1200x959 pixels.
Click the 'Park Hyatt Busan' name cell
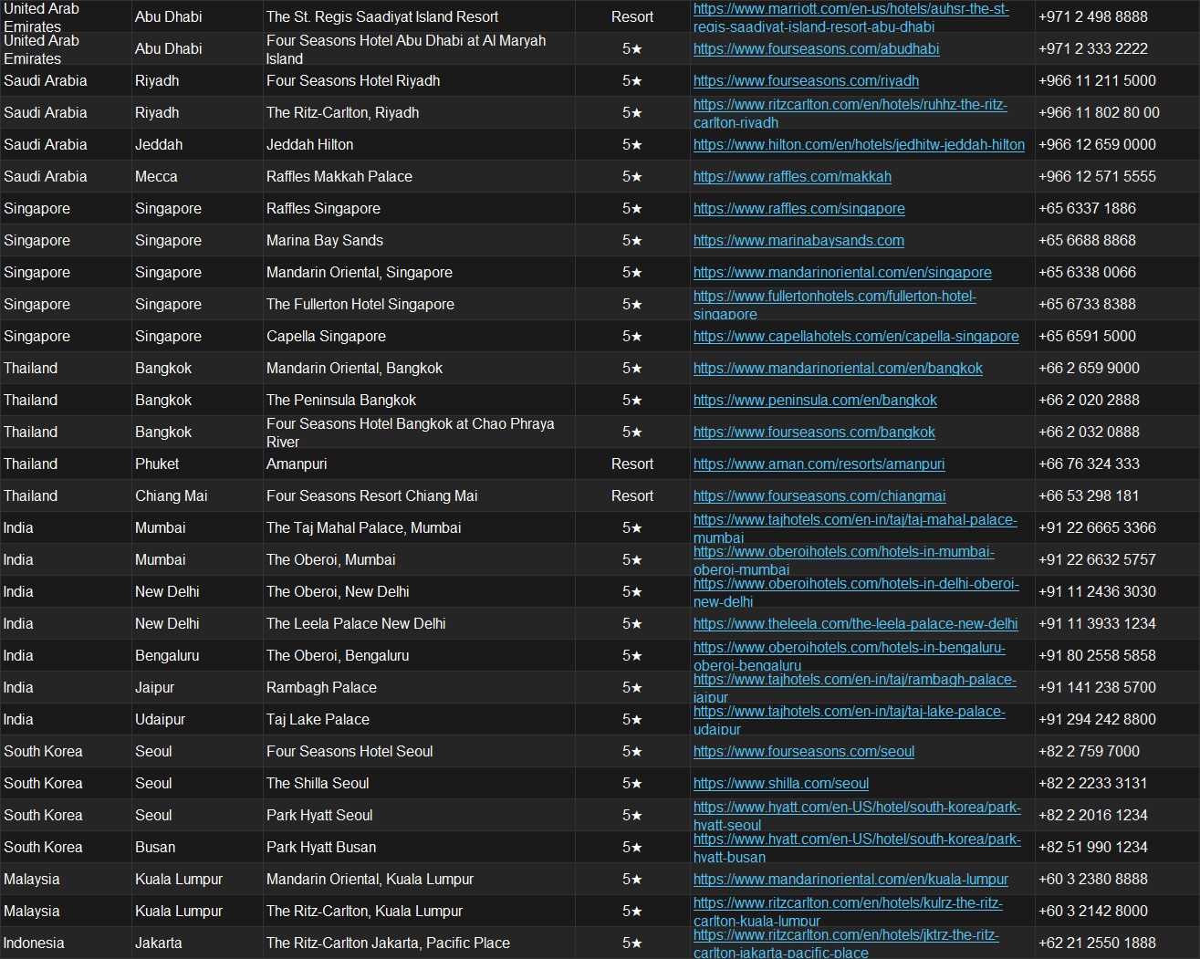click(x=419, y=848)
